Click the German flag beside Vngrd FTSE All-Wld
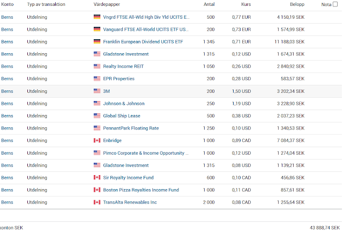Screen dimensions: 343x231 pyautogui.click(x=97, y=17)
